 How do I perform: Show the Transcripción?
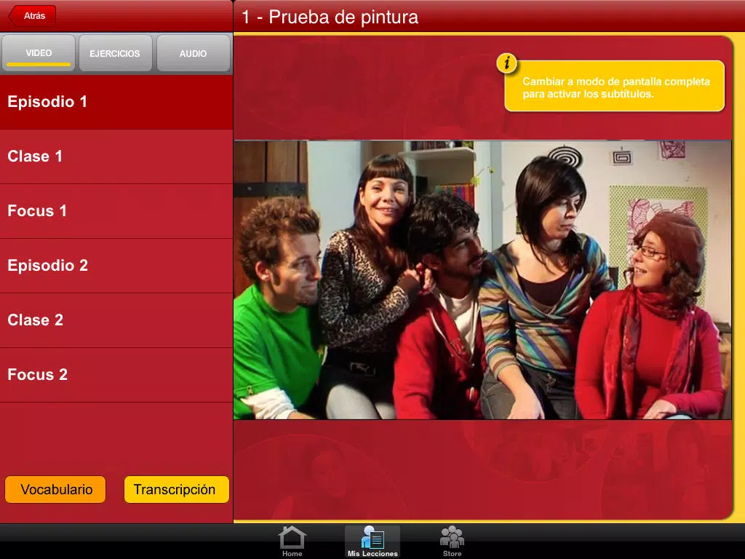click(x=176, y=490)
